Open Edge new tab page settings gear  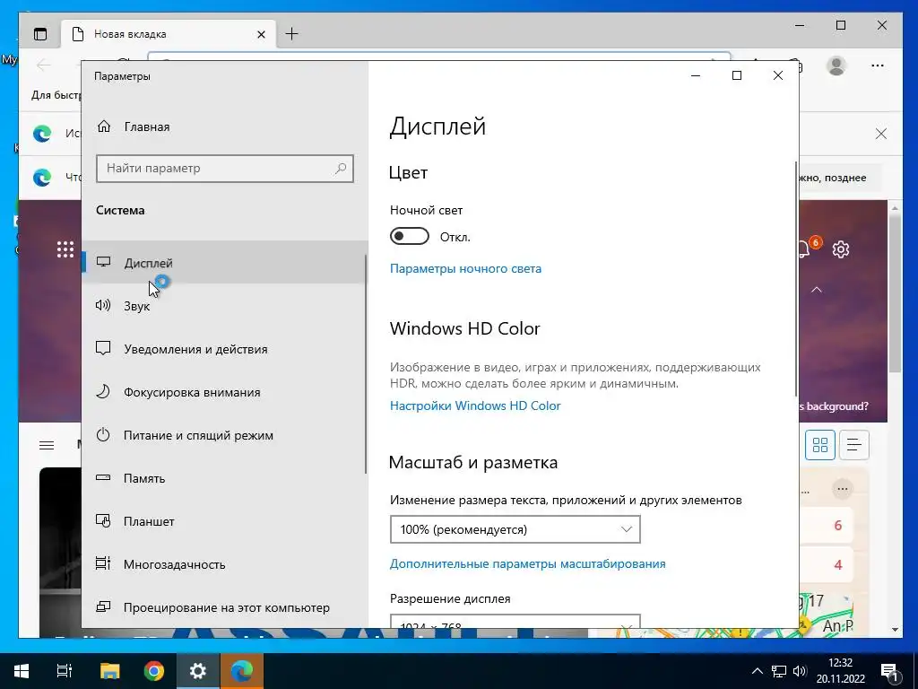click(841, 249)
